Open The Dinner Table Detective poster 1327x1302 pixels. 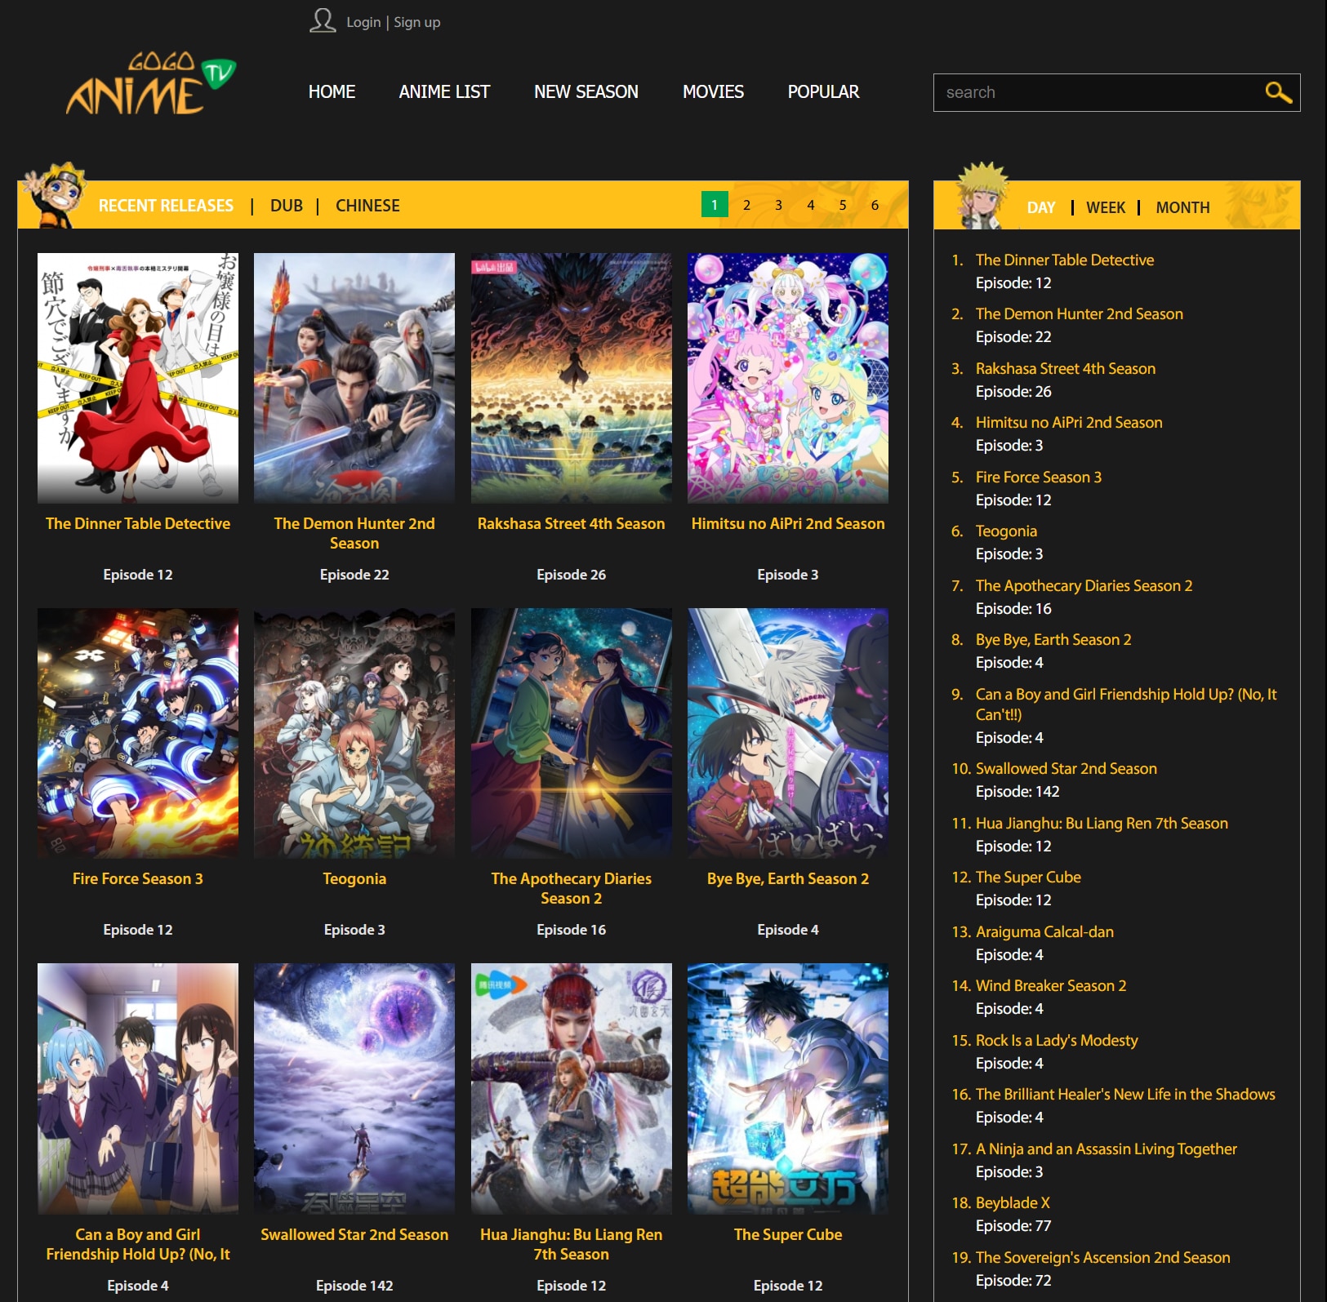coord(138,378)
